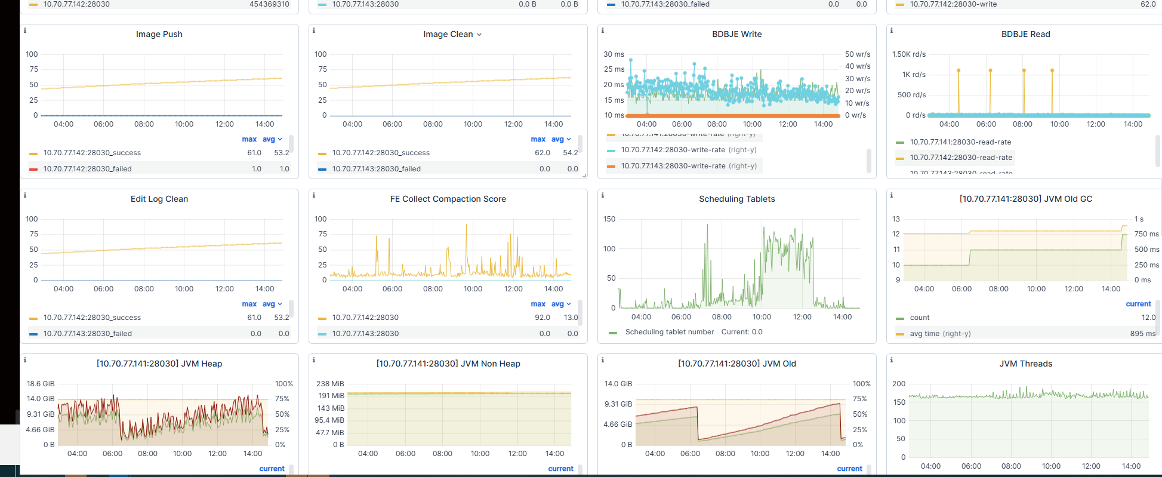1162x477 pixels.
Task: Open the Image Clean panel info icon
Action: pyautogui.click(x=313, y=30)
